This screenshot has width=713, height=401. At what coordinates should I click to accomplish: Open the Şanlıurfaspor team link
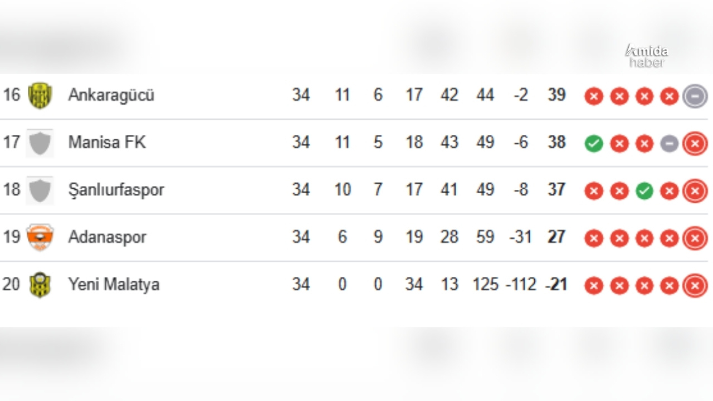click(x=116, y=190)
